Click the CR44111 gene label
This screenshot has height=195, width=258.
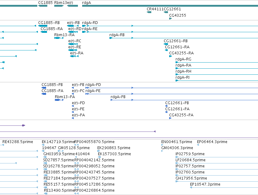click(155, 9)
